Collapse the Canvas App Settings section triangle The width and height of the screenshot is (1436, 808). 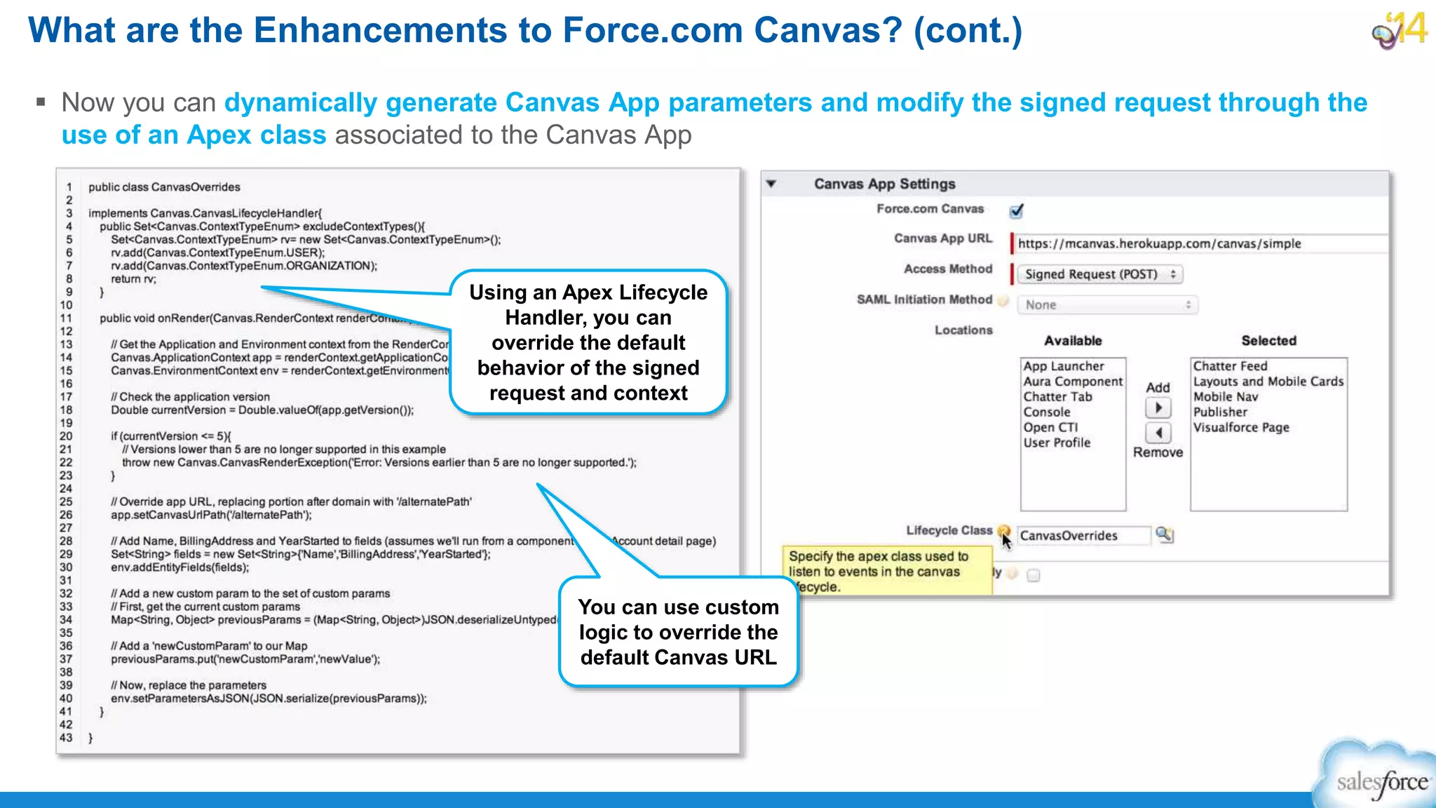point(771,184)
